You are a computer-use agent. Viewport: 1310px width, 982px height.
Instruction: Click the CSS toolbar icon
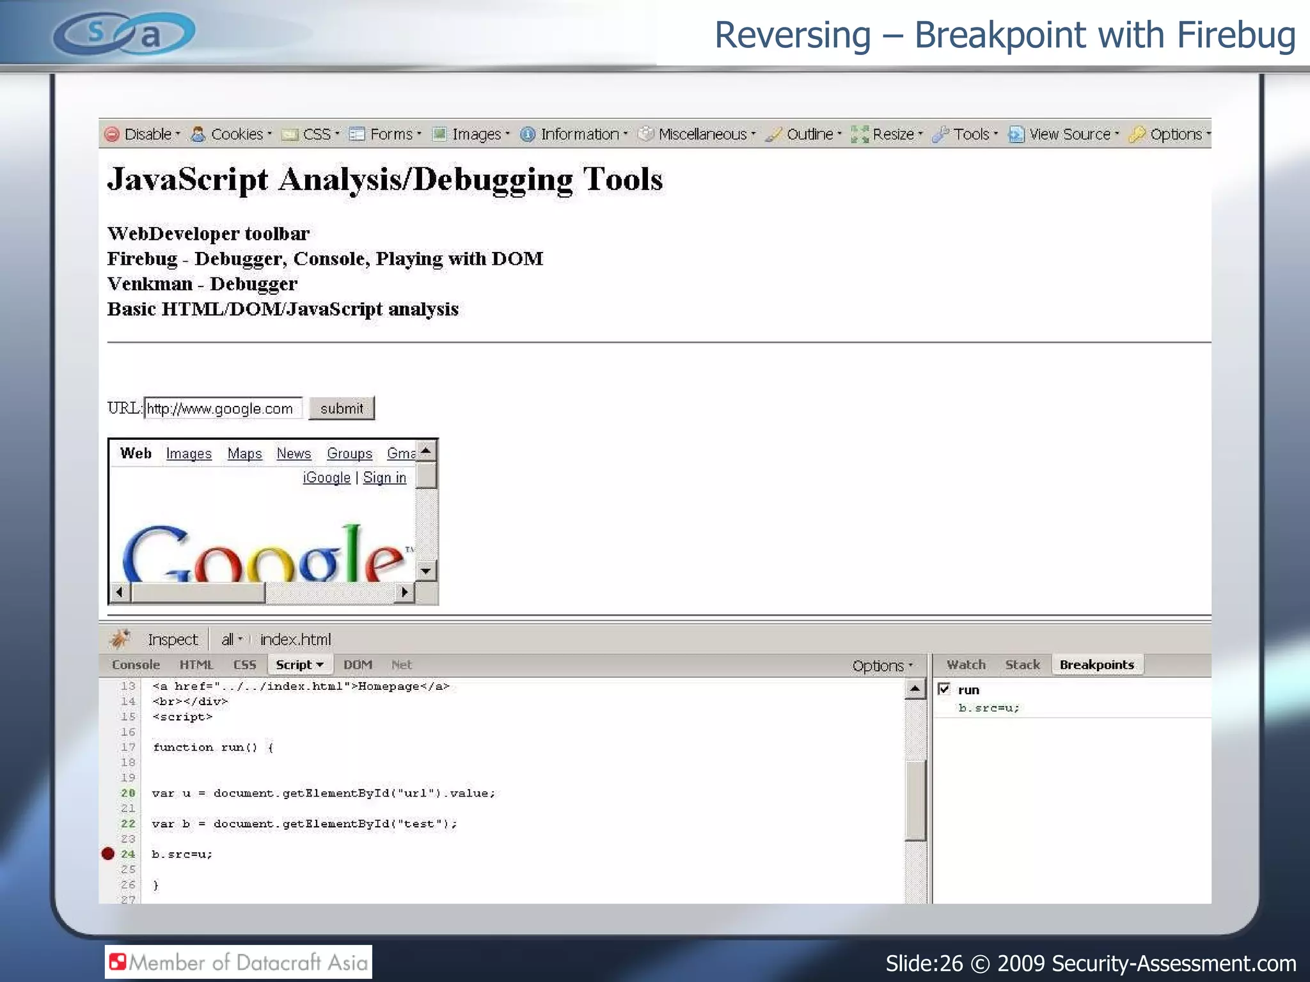click(x=290, y=134)
